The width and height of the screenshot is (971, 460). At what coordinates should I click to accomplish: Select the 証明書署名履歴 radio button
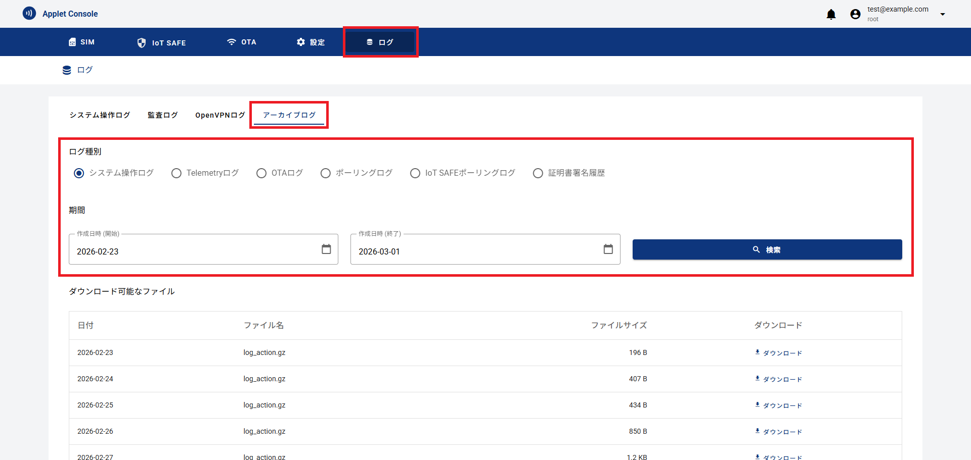[x=538, y=173]
